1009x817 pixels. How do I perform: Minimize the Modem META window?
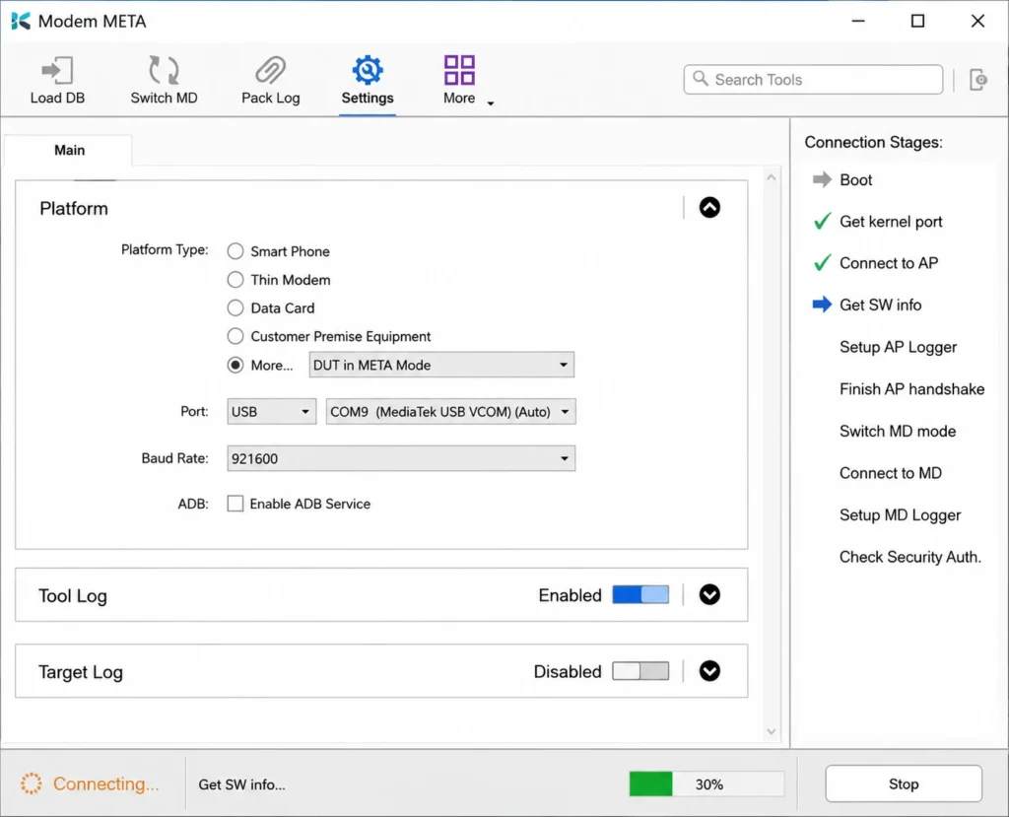[x=858, y=21]
